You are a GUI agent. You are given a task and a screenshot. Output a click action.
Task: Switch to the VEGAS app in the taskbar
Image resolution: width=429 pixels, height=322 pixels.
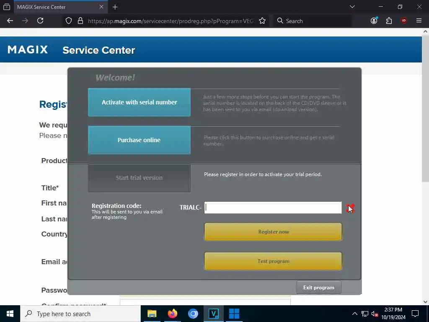(x=213, y=314)
